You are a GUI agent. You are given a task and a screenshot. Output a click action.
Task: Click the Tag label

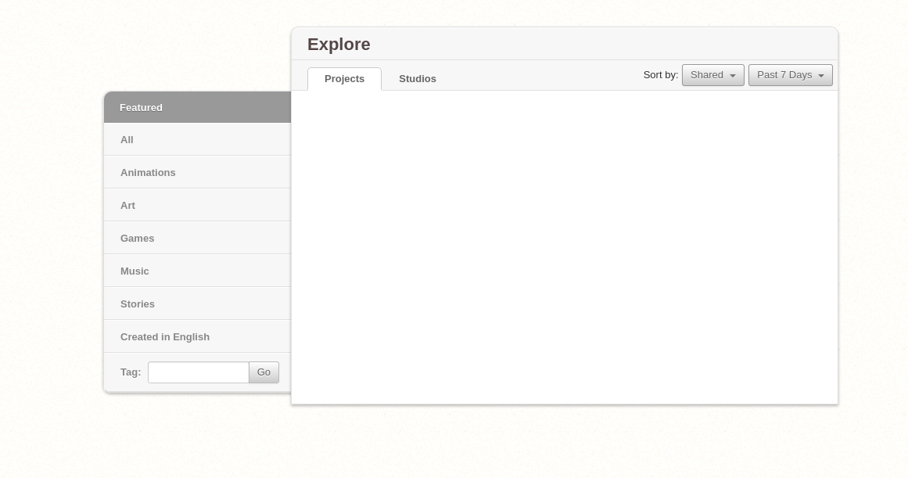pyautogui.click(x=131, y=372)
